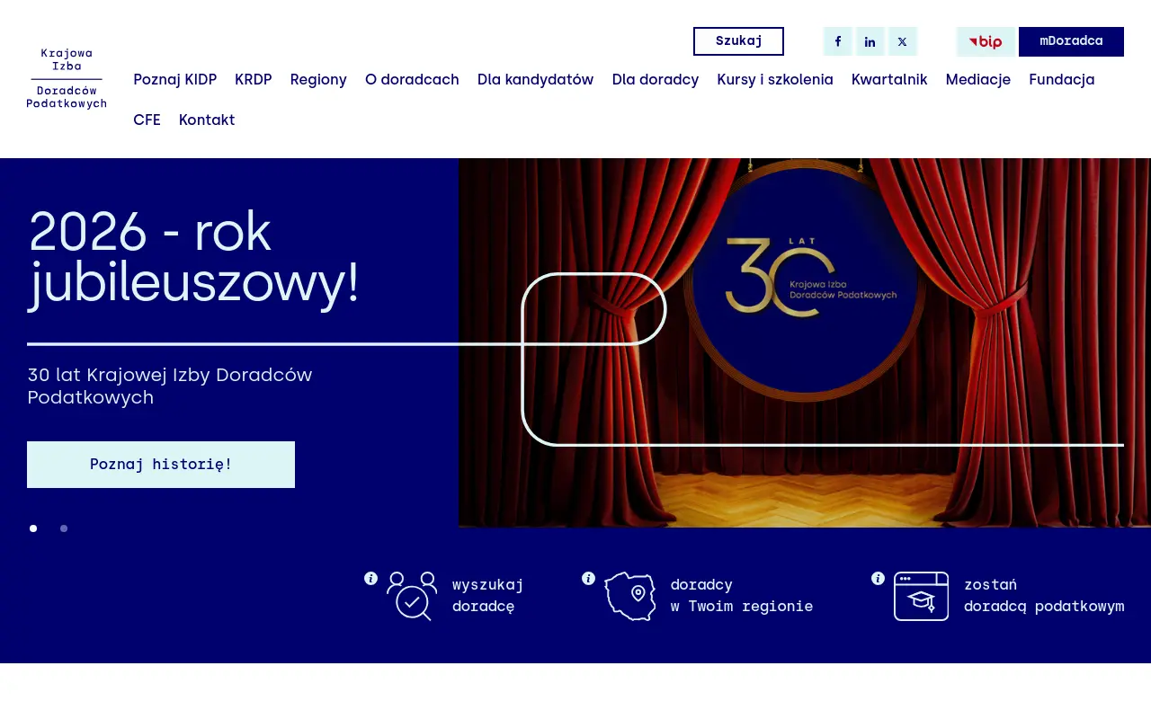Click info icon next to zostań doradcą podatkowym
The image size is (1151, 719).
pos(878,578)
